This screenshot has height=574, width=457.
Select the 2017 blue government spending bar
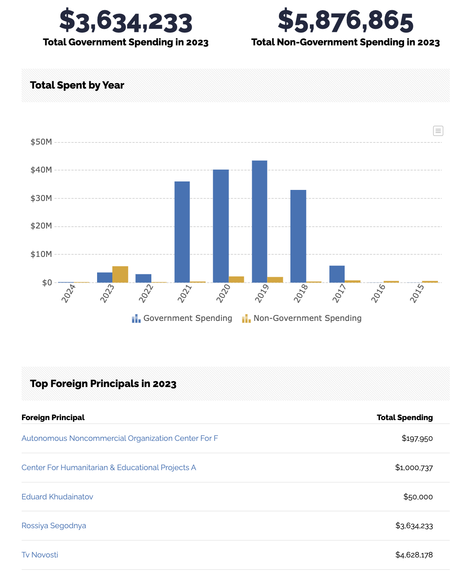point(337,274)
